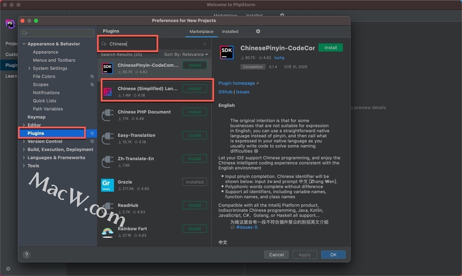Open the Plugin homepage link

237,83
